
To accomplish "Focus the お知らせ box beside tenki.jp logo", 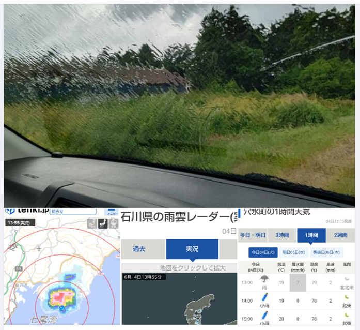I will (x=73, y=212).
